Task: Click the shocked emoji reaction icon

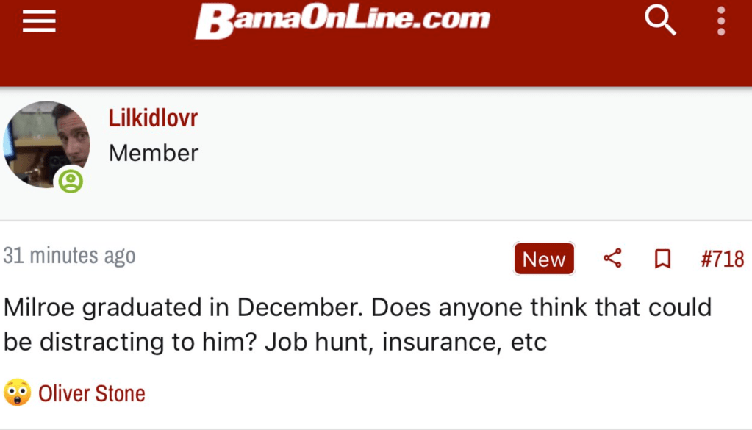Action: pyautogui.click(x=17, y=393)
